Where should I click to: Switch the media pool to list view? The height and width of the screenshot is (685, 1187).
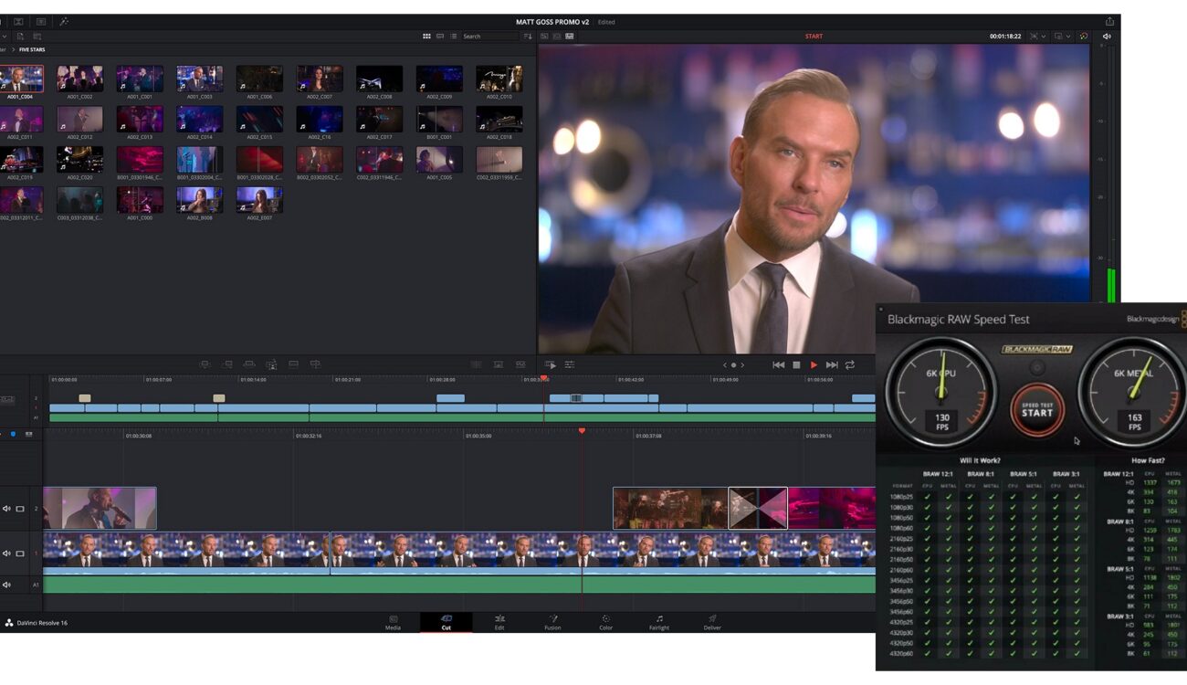(x=452, y=37)
